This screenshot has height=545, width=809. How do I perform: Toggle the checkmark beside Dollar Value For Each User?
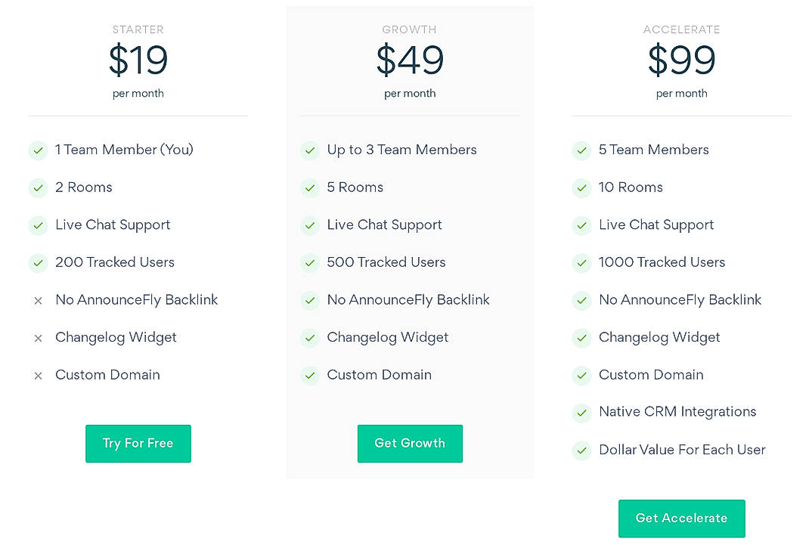pyautogui.click(x=581, y=451)
